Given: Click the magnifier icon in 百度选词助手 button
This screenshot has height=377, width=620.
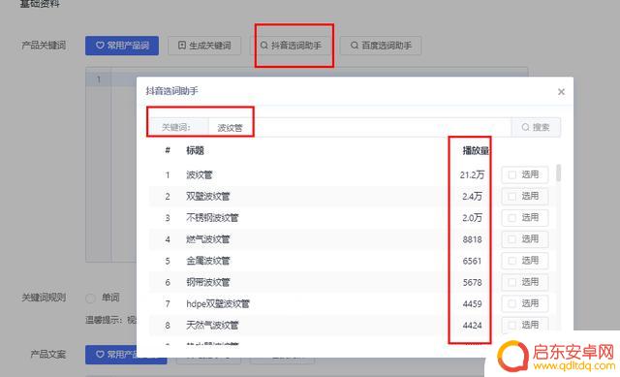Looking at the screenshot, I should [355, 46].
